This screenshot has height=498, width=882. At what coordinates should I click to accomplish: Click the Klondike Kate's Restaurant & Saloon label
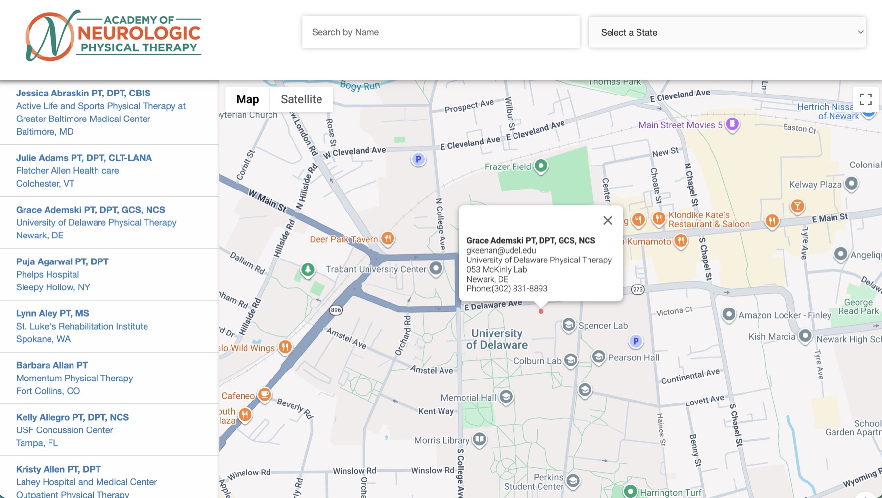(x=709, y=219)
